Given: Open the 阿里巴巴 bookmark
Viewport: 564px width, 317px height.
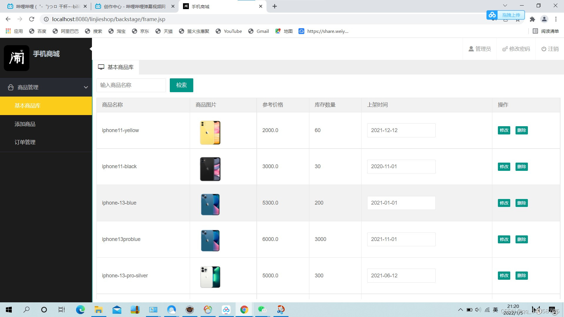Looking at the screenshot, I should tap(66, 31).
